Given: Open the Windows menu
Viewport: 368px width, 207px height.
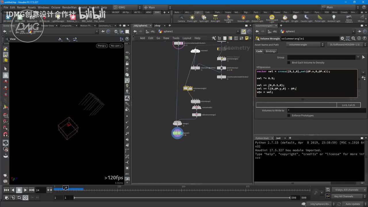Looking at the screenshot, I should tap(43, 7).
